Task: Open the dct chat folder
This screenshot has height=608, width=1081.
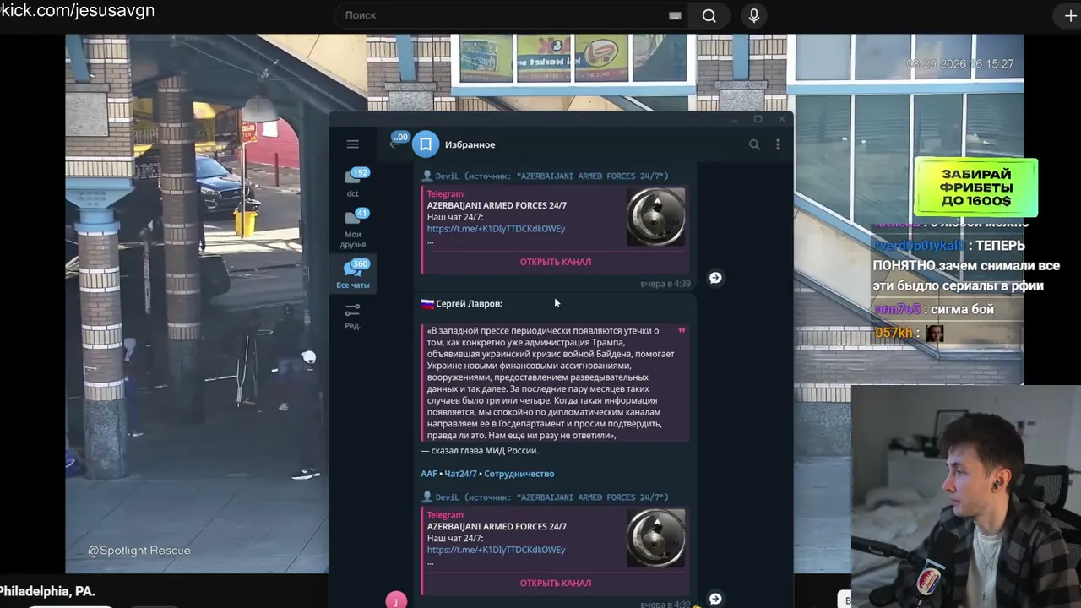Action: pos(353,183)
